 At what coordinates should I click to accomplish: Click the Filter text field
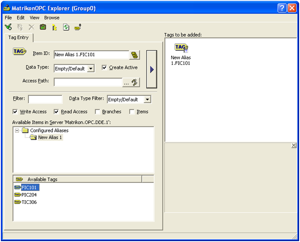pos(45,100)
